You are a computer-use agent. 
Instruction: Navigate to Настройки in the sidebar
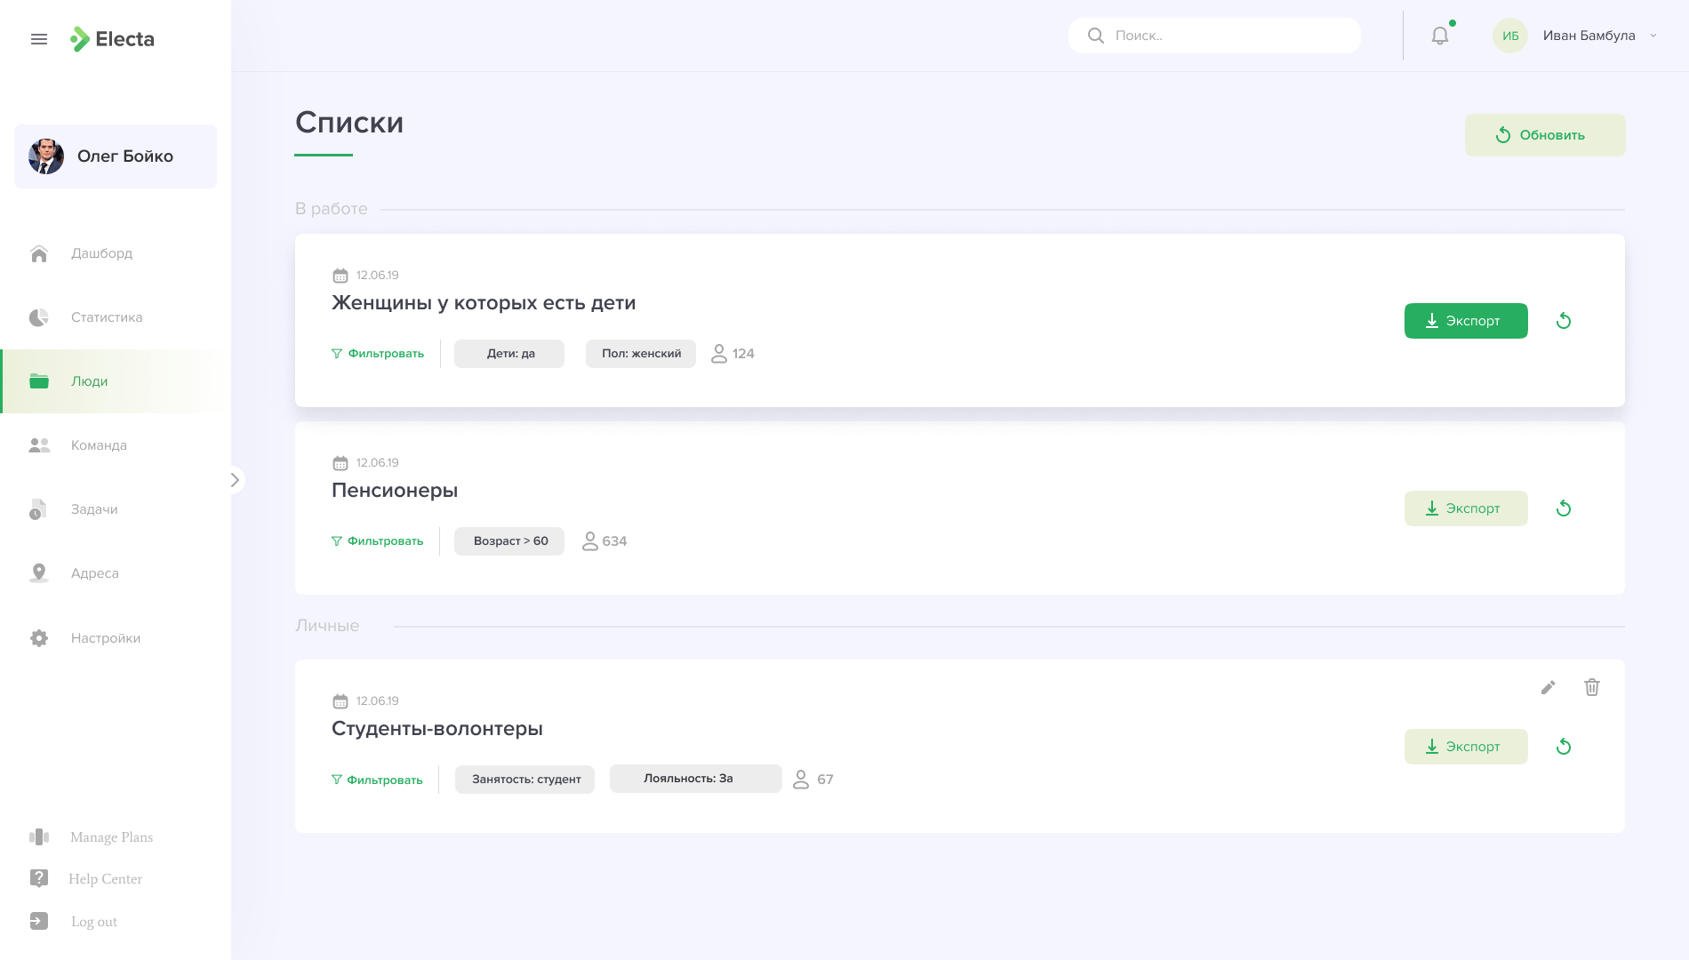(105, 638)
